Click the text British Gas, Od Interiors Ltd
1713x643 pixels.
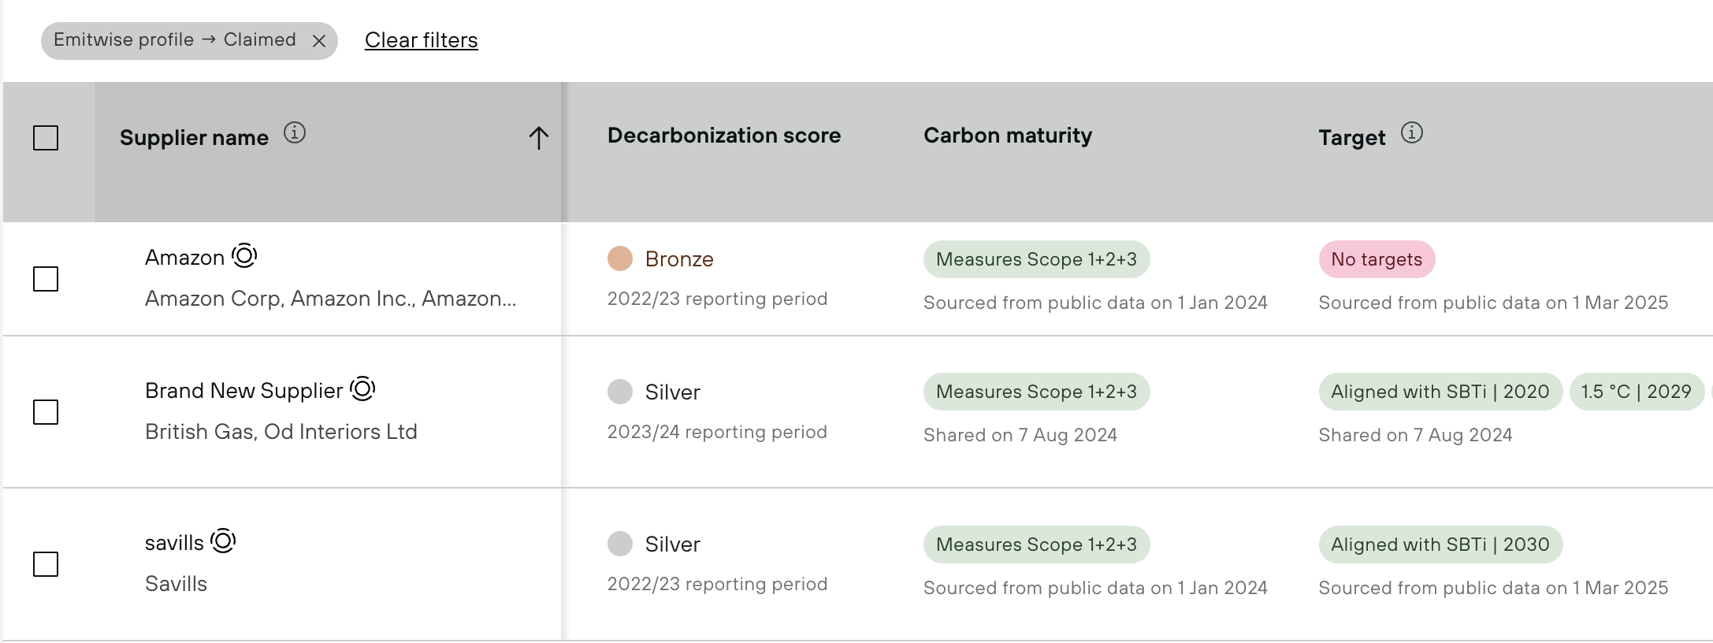[x=281, y=432]
